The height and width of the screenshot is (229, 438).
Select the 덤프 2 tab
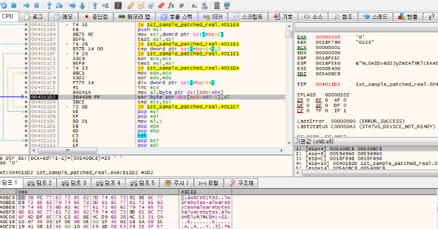(x=40, y=183)
